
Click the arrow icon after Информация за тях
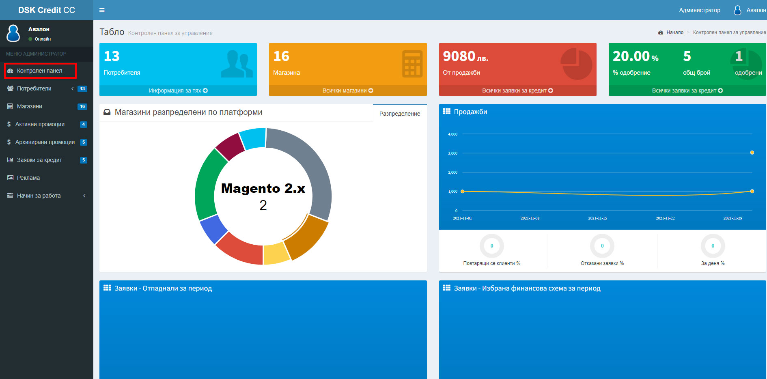pyautogui.click(x=205, y=90)
